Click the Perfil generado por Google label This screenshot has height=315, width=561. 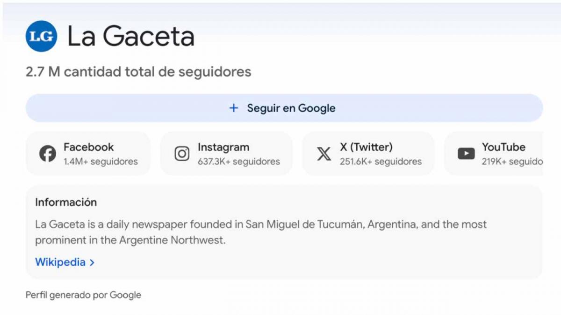(x=83, y=294)
